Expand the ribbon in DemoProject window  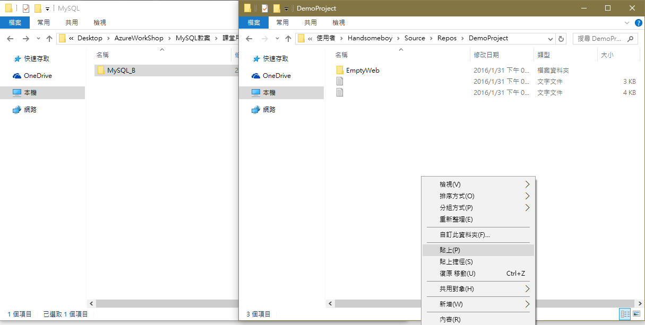point(627,23)
